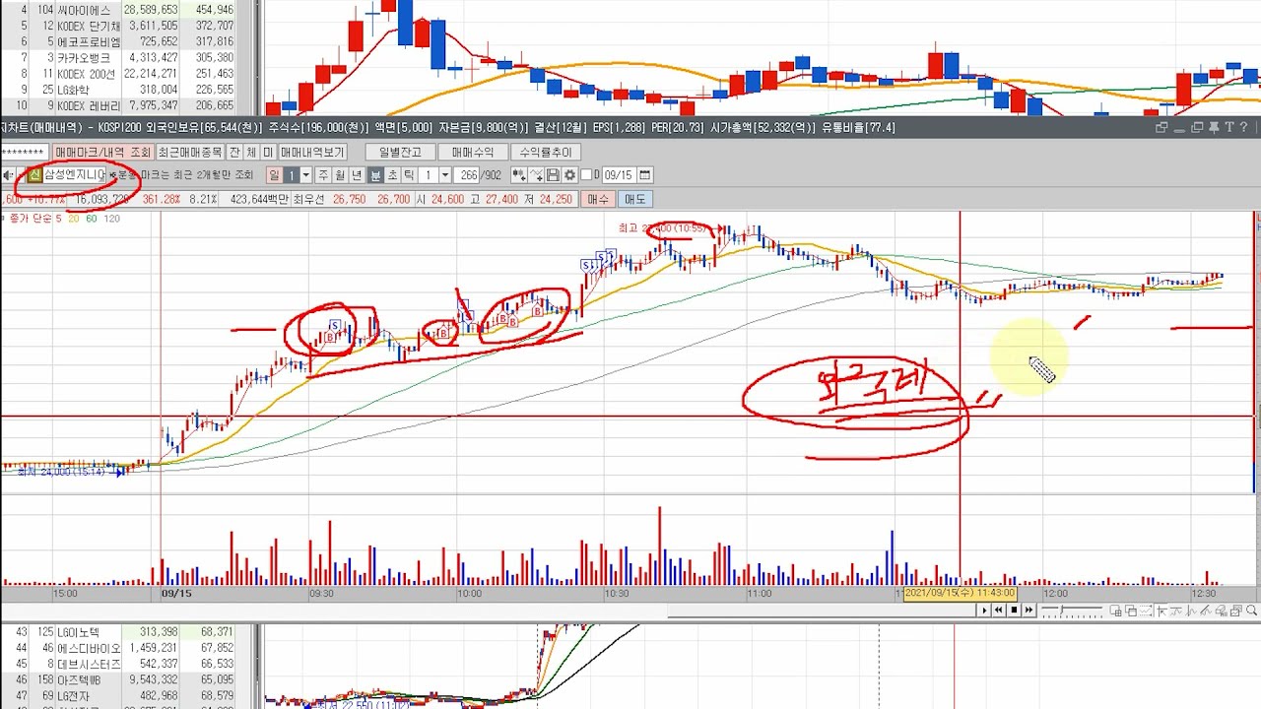
Task: Click the 미 filter button
Action: 268,152
